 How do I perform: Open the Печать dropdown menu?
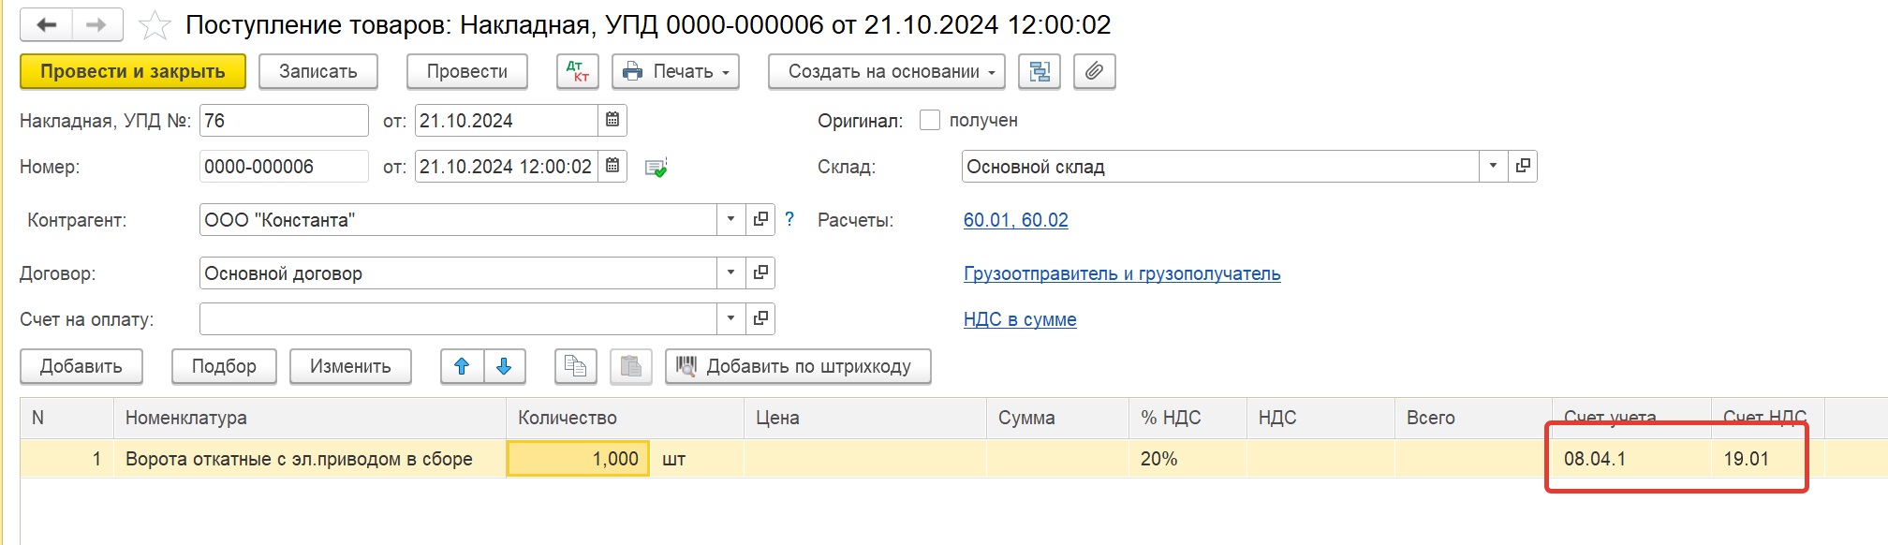point(675,71)
